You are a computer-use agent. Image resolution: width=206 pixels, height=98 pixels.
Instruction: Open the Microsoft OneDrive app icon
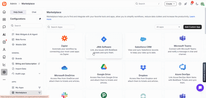coord(64,68)
